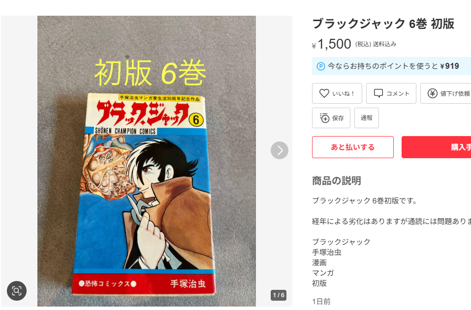Click the 1日前 posted time text
This screenshot has height=310, width=471.
321,301
